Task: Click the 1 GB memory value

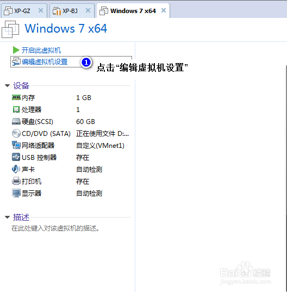Action: 84,97
